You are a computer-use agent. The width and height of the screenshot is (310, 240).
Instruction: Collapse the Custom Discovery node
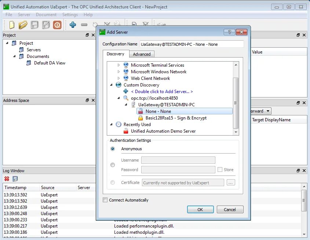[x=111, y=85]
